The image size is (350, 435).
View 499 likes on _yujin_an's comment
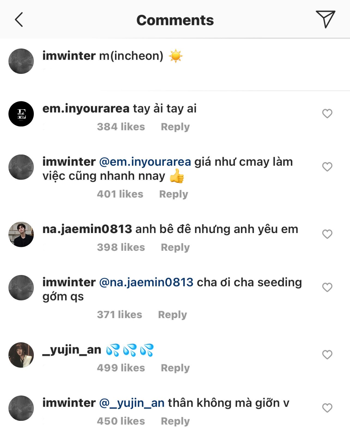121,368
